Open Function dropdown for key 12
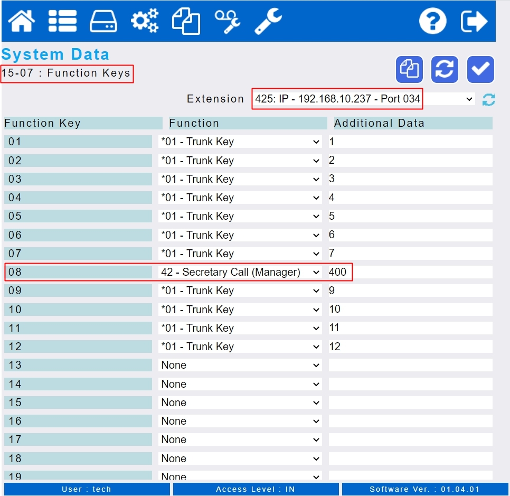This screenshot has width=510, height=496. pyautogui.click(x=240, y=347)
